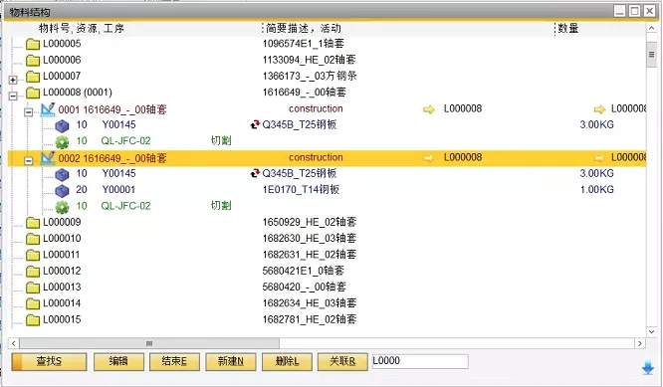Click the blue cube icon of Y00001
This screenshot has width=663, height=387.
tap(62, 191)
